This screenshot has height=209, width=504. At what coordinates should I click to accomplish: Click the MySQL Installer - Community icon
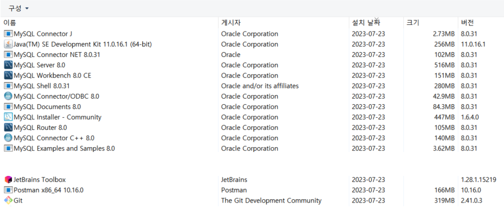pyautogui.click(x=8, y=117)
